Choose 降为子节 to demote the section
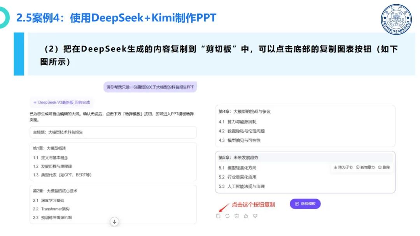Screen dimensions: 420x236 (343, 167)
